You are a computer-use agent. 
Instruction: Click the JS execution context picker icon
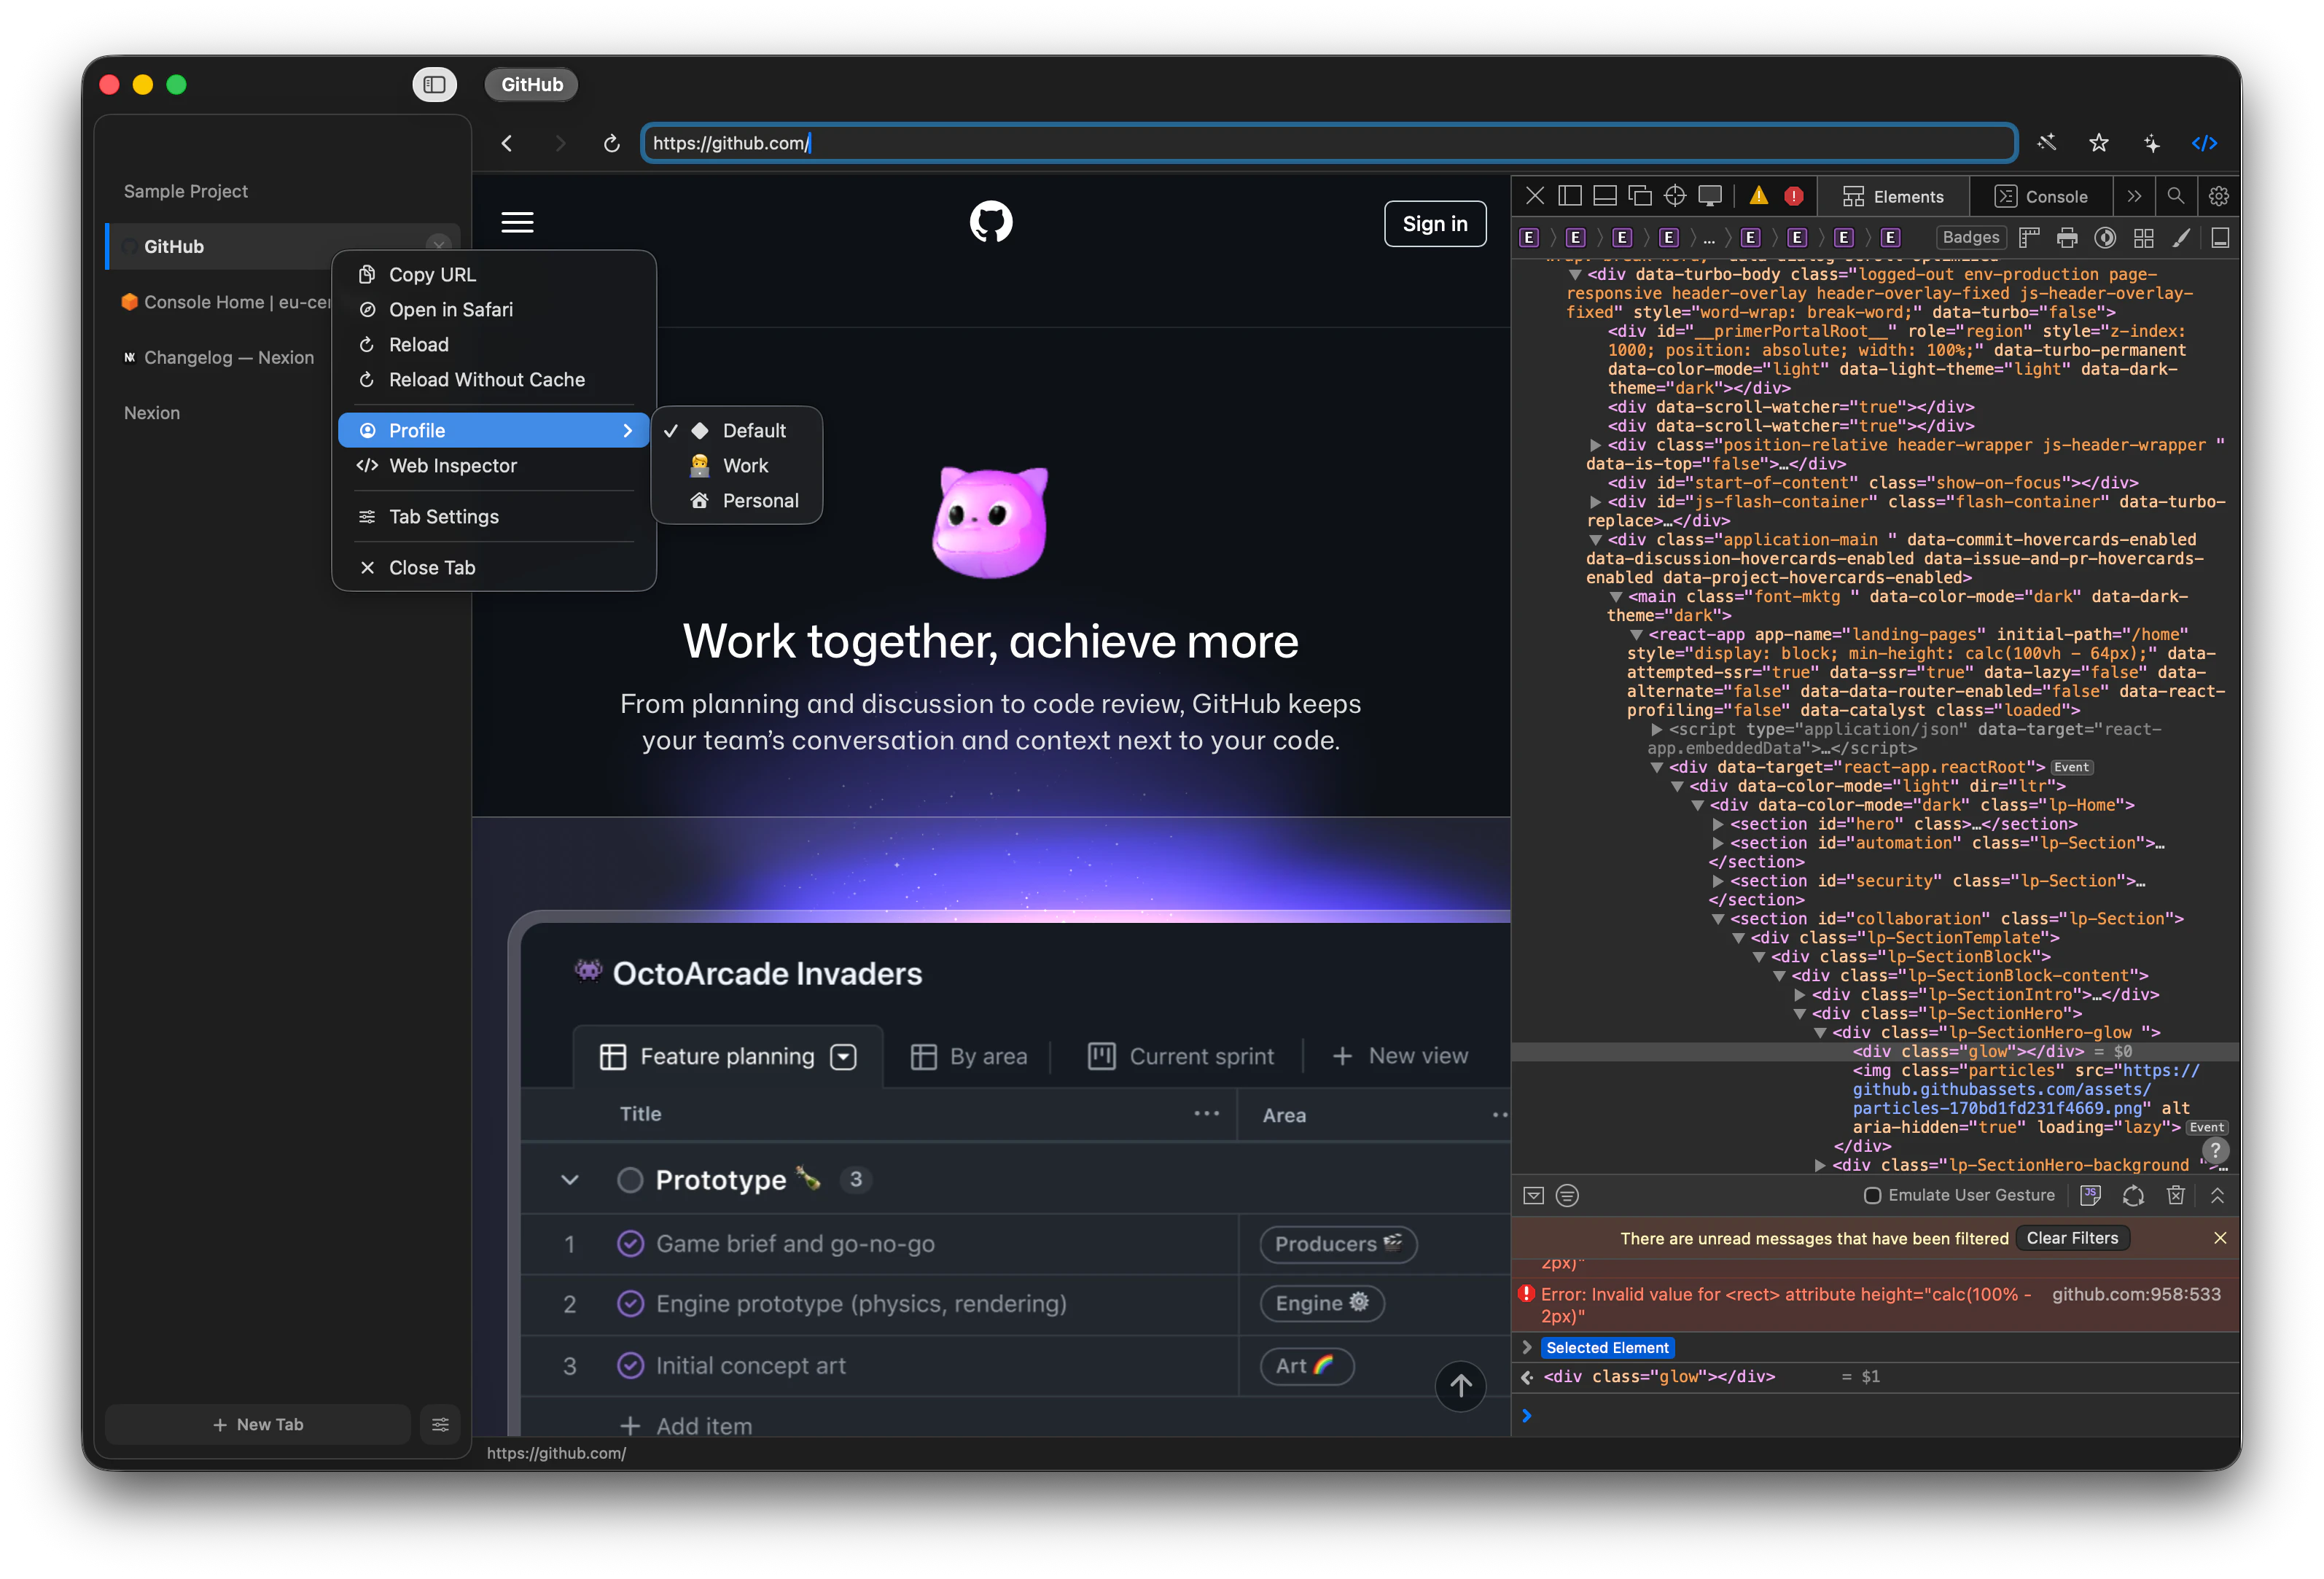2090,1195
